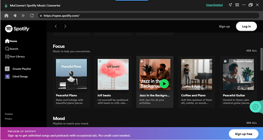
Task: Open Search in Spotify sidebar
Action: (x=12, y=49)
